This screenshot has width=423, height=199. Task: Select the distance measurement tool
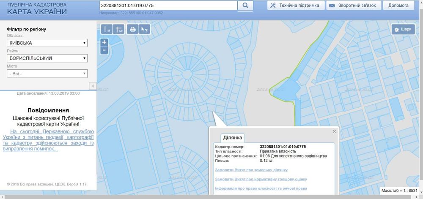pos(107,29)
